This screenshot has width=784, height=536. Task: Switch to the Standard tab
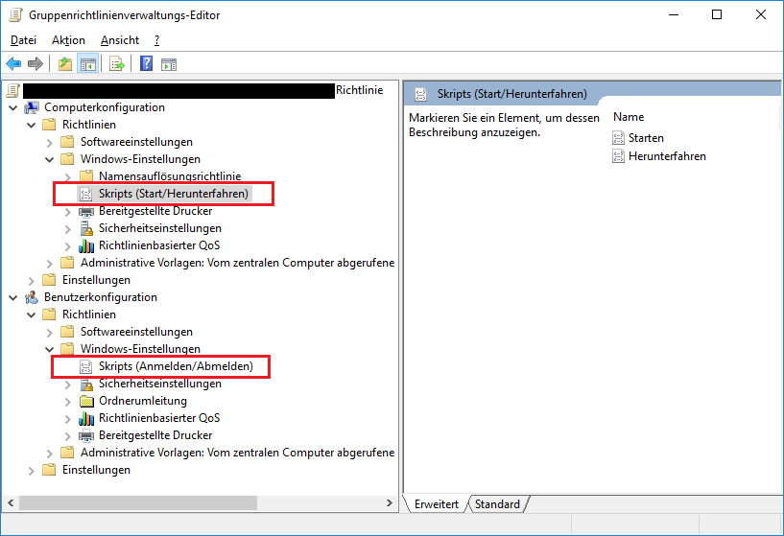click(x=497, y=504)
